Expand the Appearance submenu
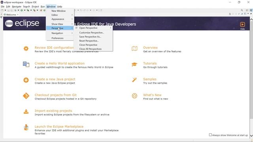The width and height of the screenshot is (253, 142). coord(60,19)
